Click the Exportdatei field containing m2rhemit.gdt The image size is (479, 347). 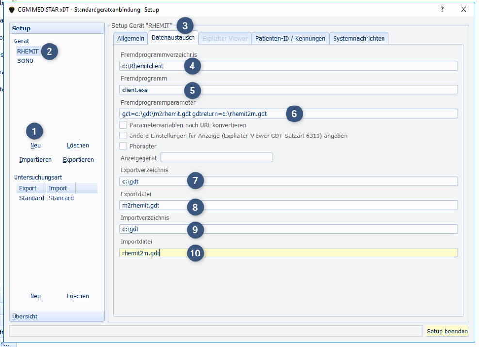288,205
